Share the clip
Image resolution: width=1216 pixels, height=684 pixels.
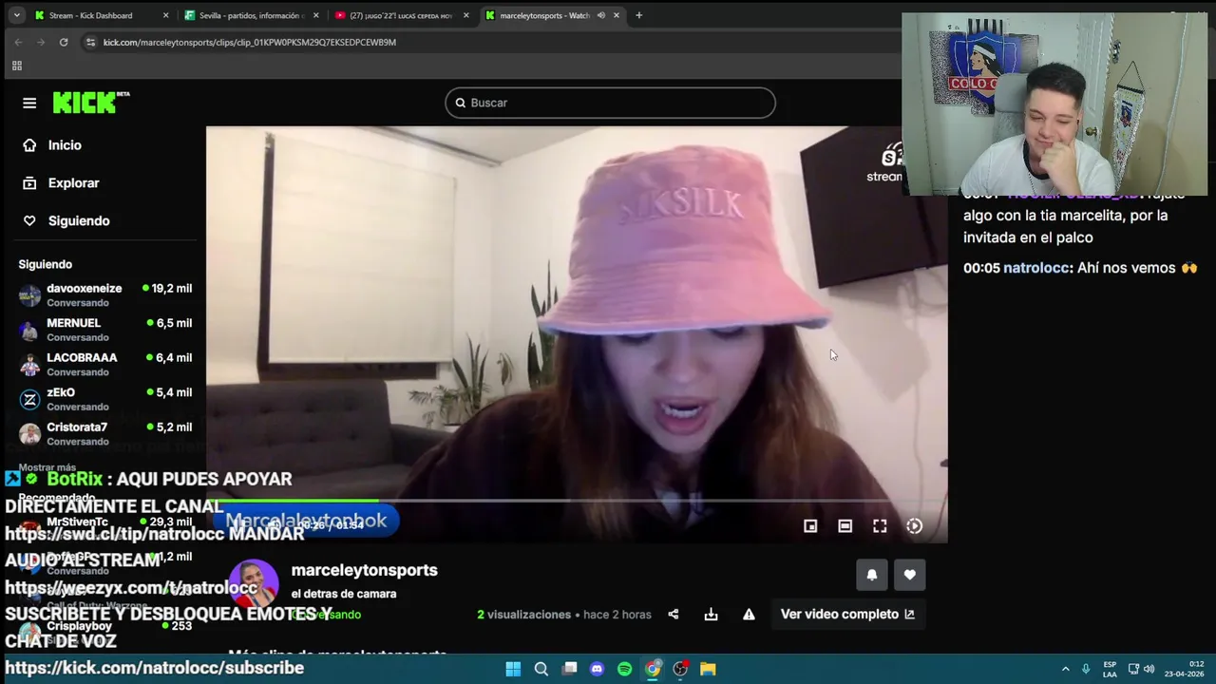[673, 615]
